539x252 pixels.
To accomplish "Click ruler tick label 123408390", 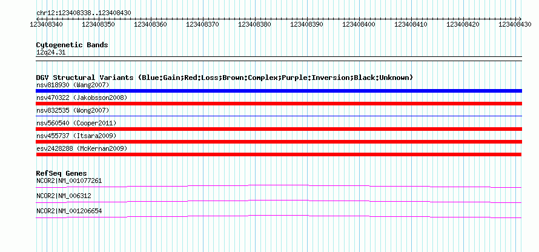I will [307, 24].
